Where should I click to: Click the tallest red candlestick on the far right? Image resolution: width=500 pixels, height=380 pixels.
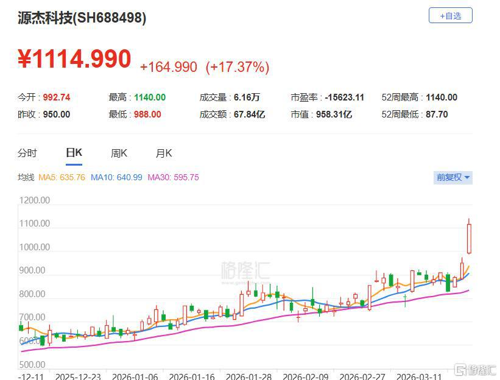click(x=469, y=237)
